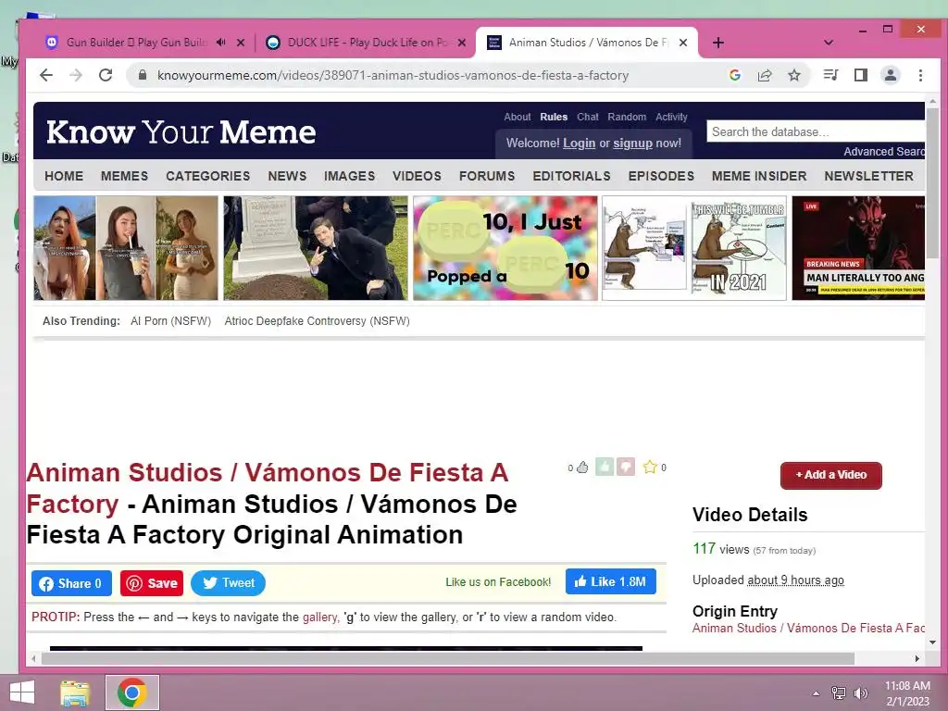Open the Windows Start button

coord(22,692)
